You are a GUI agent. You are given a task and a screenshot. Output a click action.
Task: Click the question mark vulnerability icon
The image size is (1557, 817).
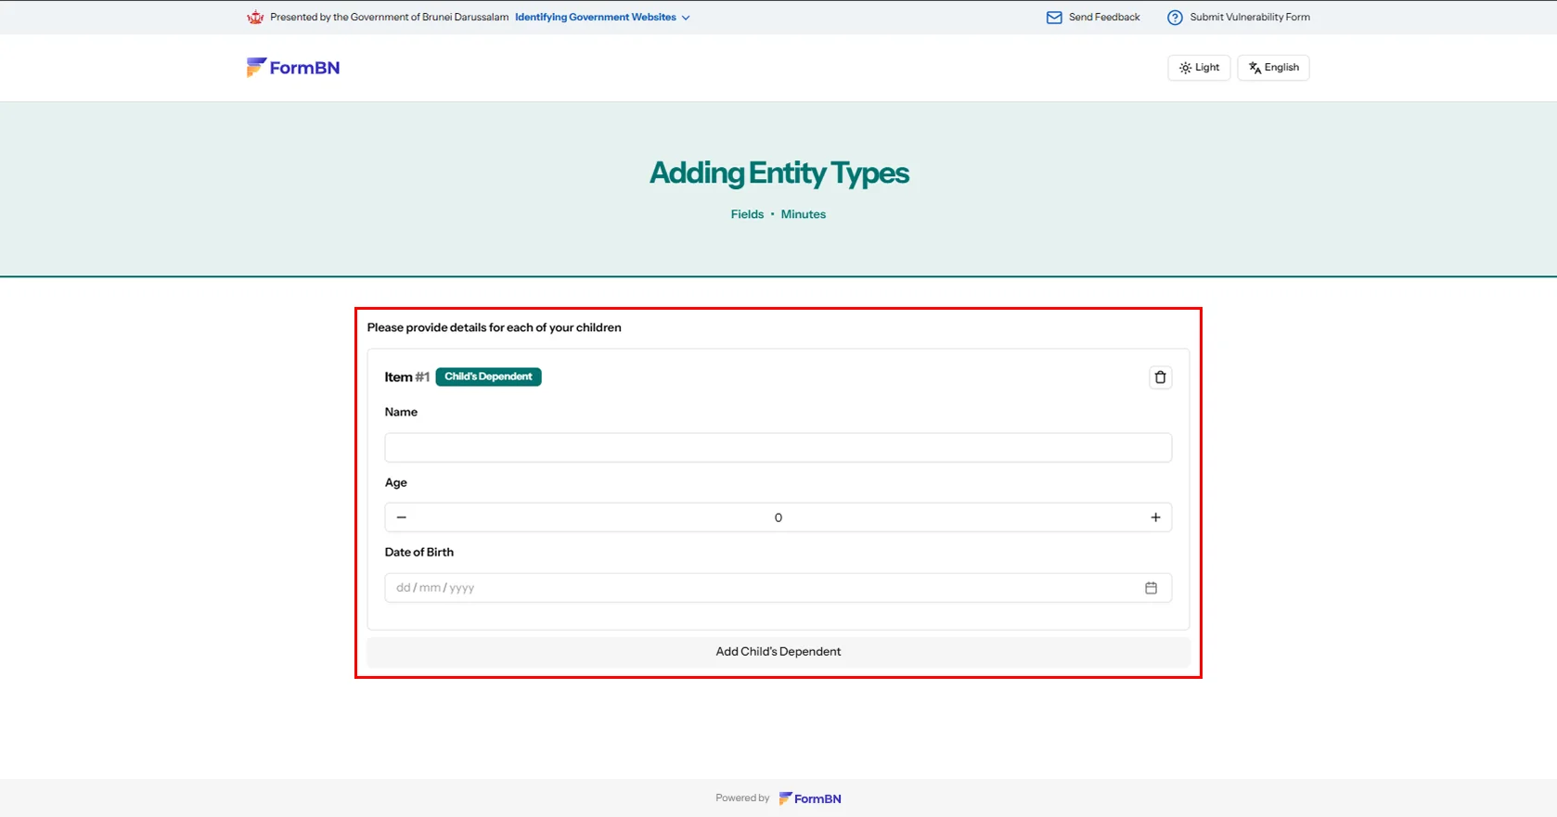1175,18
